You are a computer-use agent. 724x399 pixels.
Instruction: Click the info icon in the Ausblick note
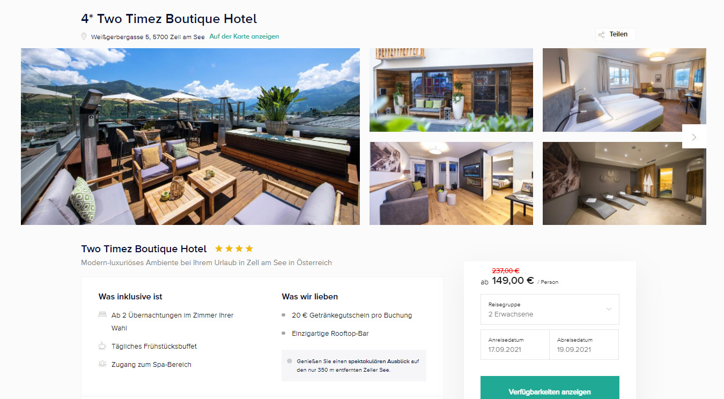click(290, 361)
